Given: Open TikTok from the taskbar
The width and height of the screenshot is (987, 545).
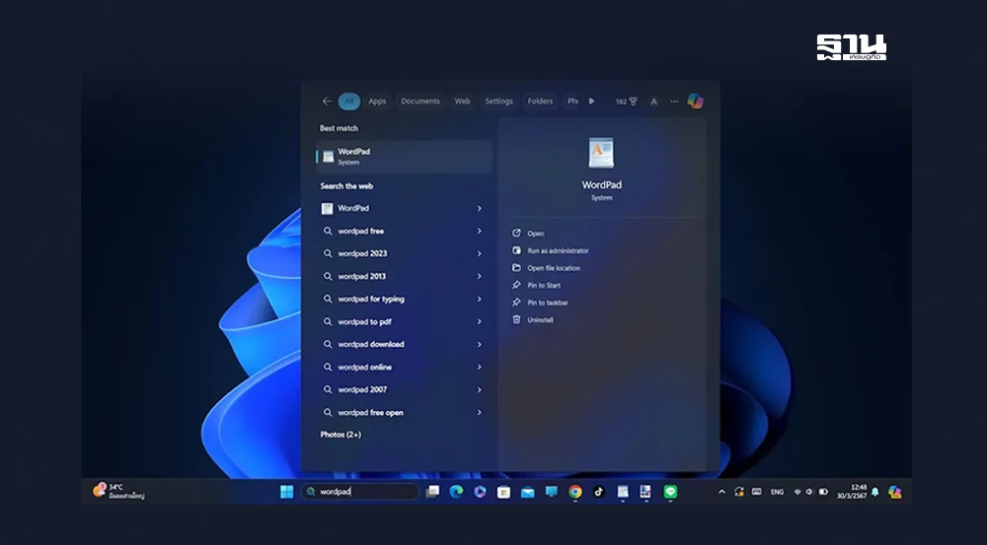Looking at the screenshot, I should click(x=599, y=492).
